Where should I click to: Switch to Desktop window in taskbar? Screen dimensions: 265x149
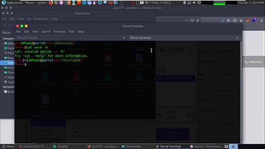(60, 147)
